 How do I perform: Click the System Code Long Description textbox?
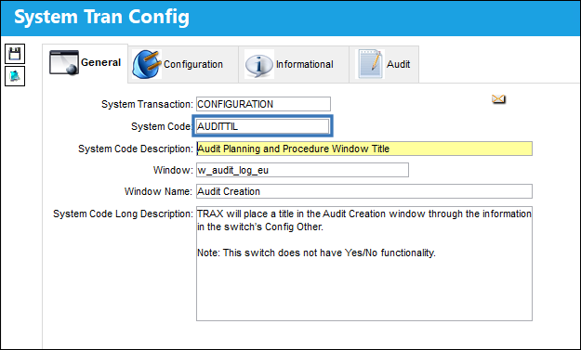coord(364,264)
